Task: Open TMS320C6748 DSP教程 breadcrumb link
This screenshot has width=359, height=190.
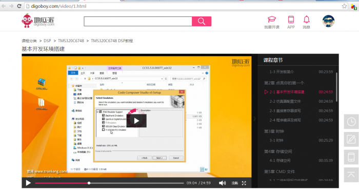Action: coord(112,41)
